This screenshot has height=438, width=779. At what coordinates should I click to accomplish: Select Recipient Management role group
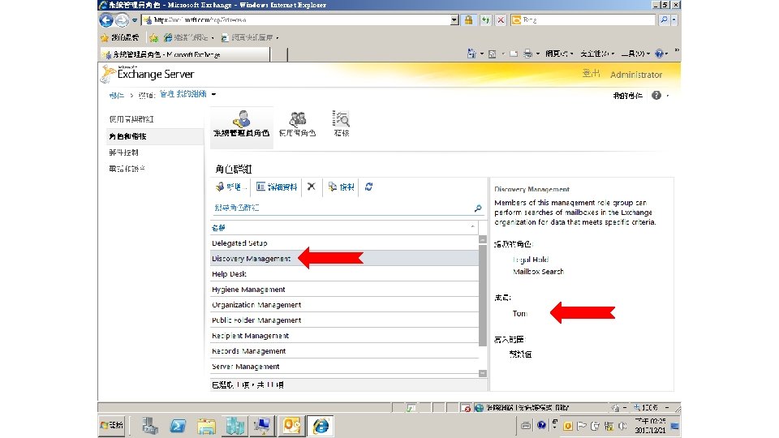(344, 335)
